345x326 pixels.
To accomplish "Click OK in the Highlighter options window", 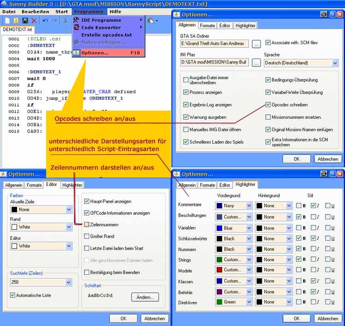I will point(297,318).
